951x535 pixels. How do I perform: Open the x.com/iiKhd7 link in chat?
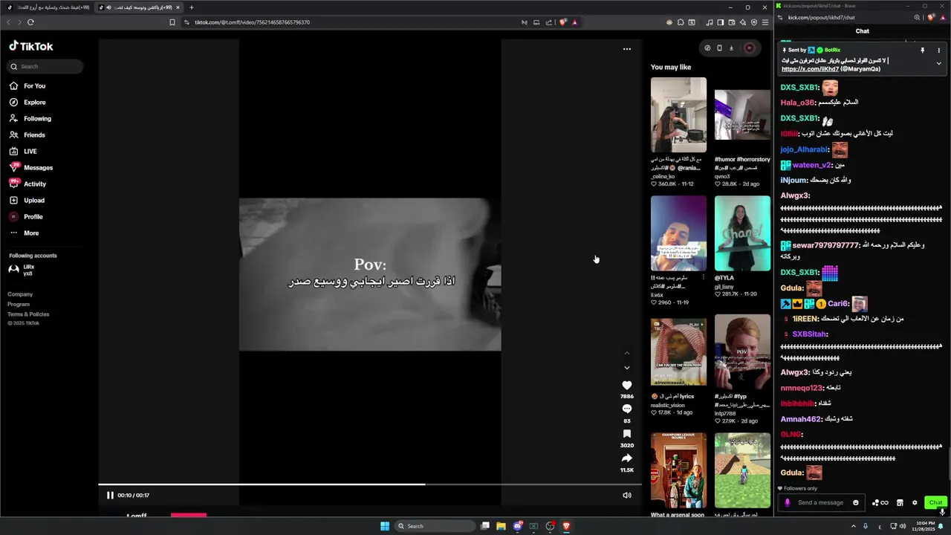coord(810,69)
